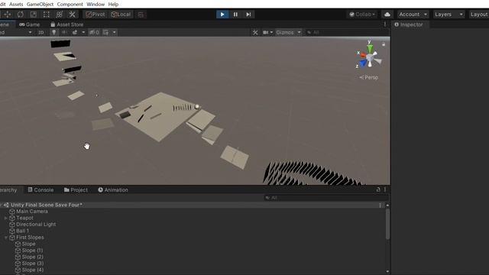Select the Rotate tool

pos(21,15)
